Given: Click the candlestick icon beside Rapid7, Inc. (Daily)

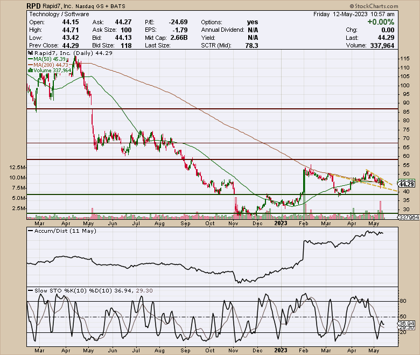Looking at the screenshot, I should click(31, 53).
